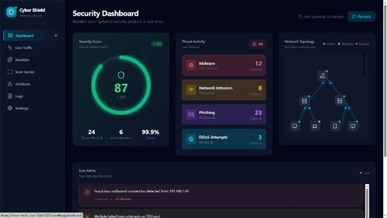
Task: Open the DDoS Attempts card
Action: coord(224,139)
